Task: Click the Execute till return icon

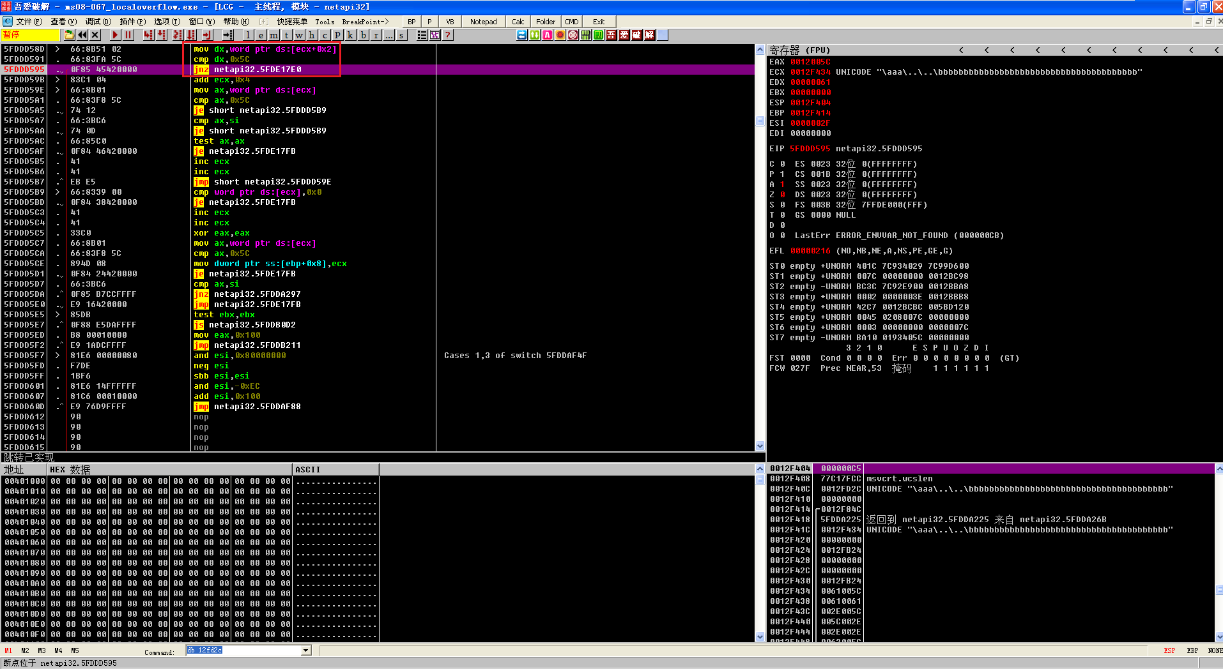Action: [208, 35]
